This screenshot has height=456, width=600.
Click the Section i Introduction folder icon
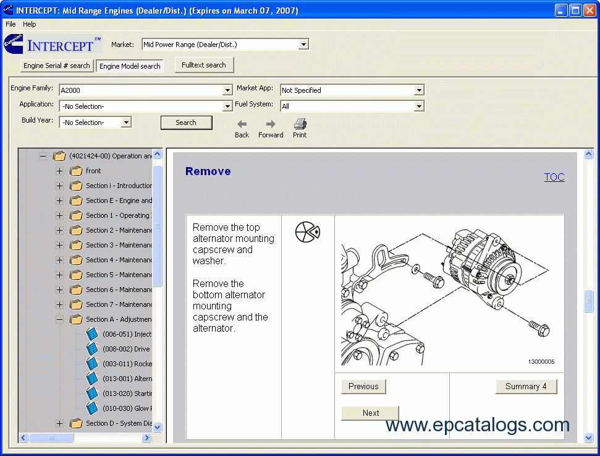pos(76,186)
